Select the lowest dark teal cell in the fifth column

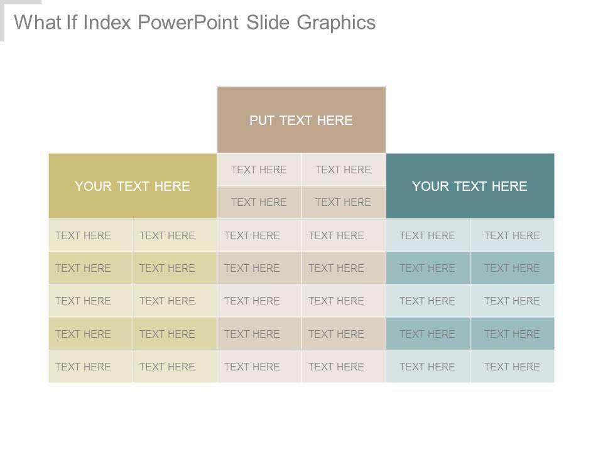[x=428, y=334]
